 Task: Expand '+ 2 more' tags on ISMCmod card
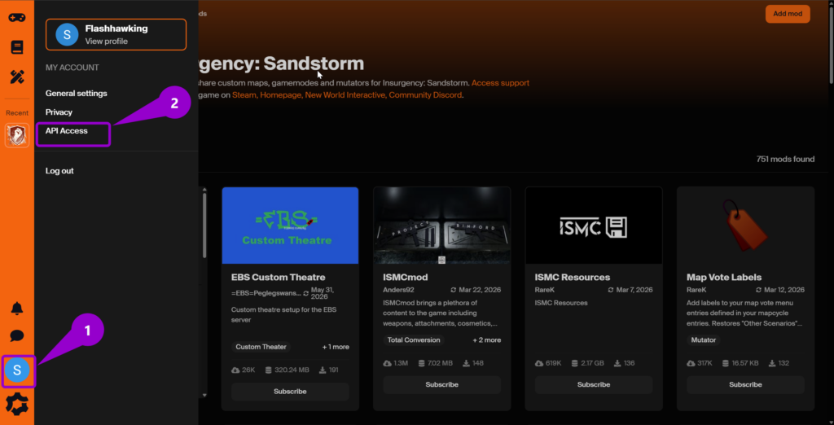tap(487, 340)
